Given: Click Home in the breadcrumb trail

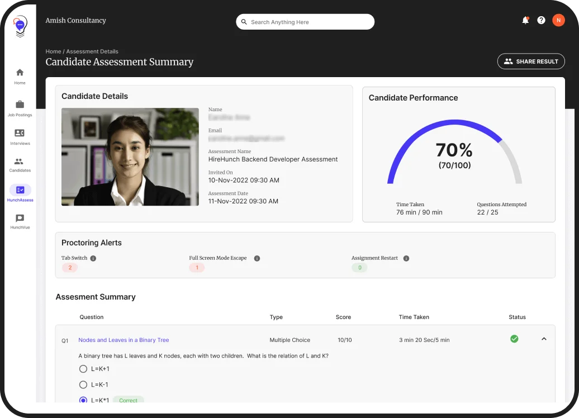Looking at the screenshot, I should point(53,51).
